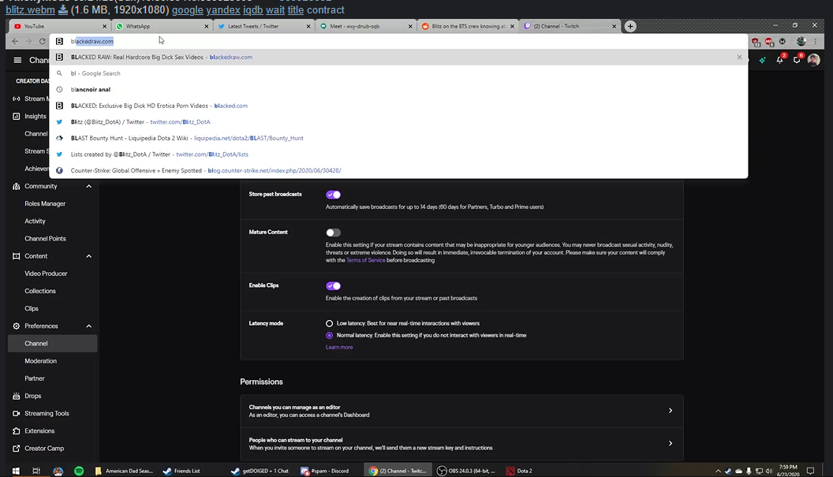
Task: Click the Windows Start button
Action: click(16, 471)
